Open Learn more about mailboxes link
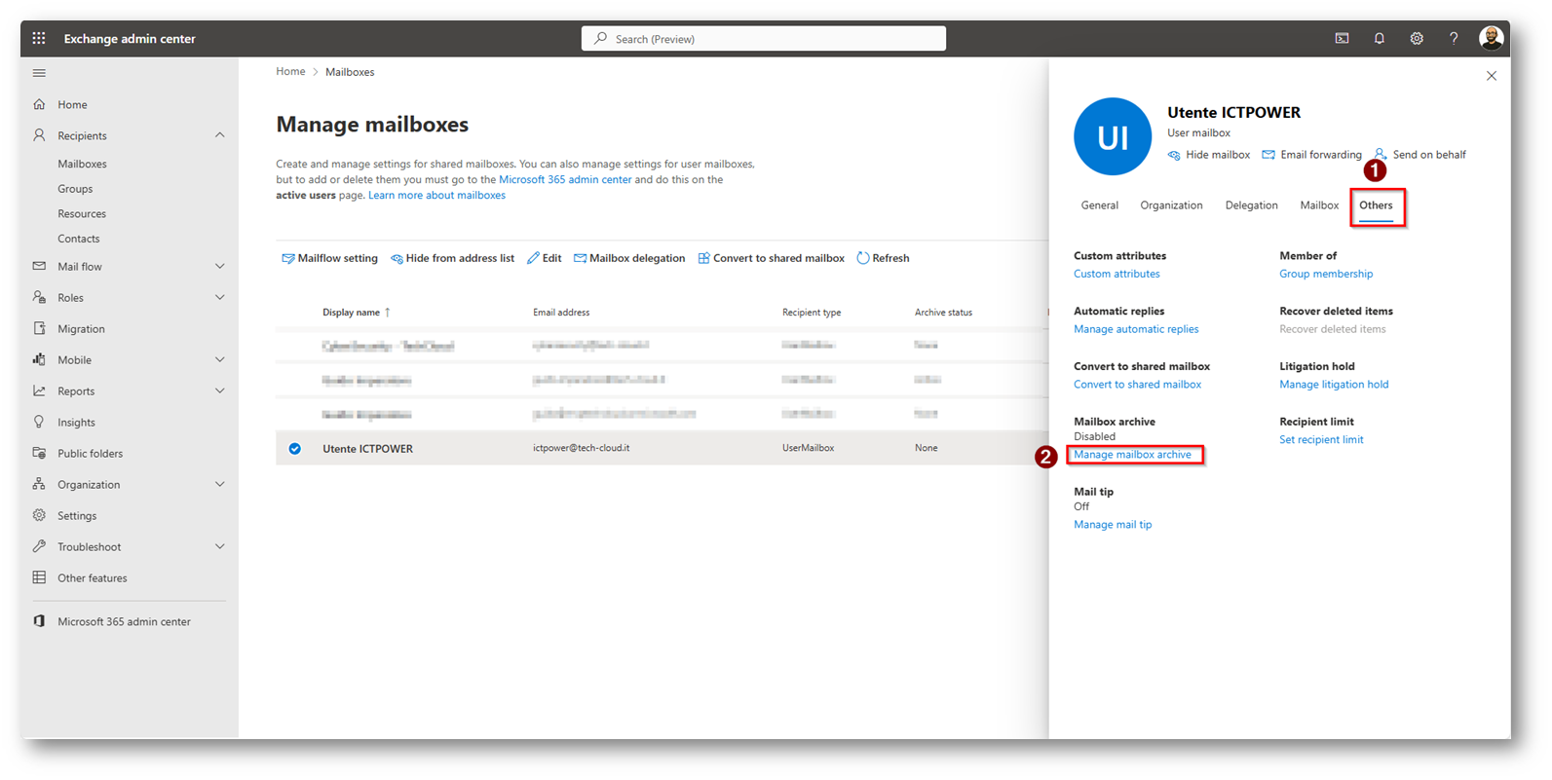Viewport: 1552px width, 780px height. click(436, 195)
